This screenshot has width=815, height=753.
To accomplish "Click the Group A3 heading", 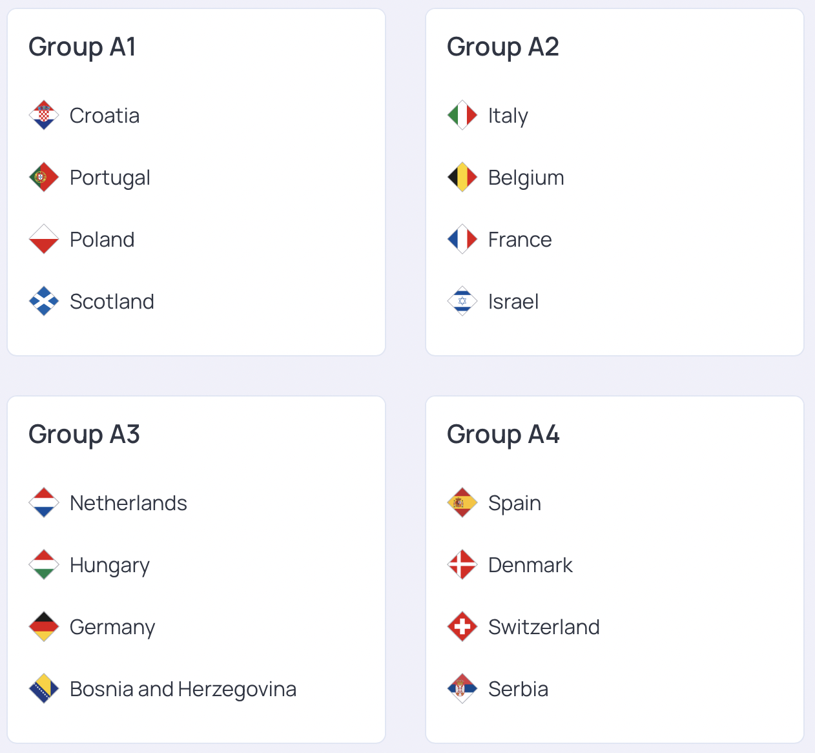I will coord(84,435).
